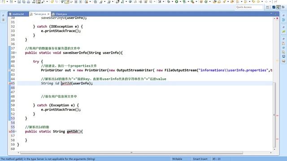Open the External Tools dropdown arrow
Viewport: 287px width, 161px height.
pyautogui.click(x=196, y=2)
